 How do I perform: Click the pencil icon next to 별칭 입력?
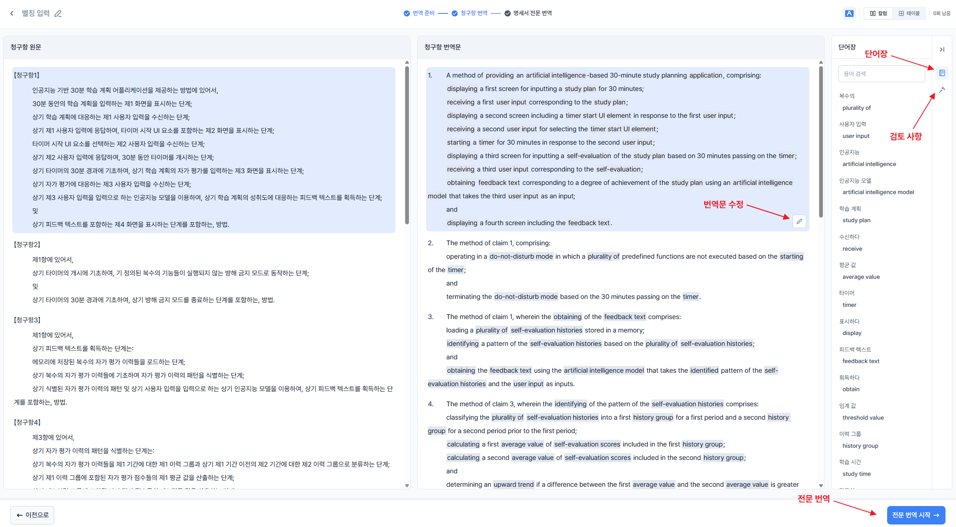(58, 13)
